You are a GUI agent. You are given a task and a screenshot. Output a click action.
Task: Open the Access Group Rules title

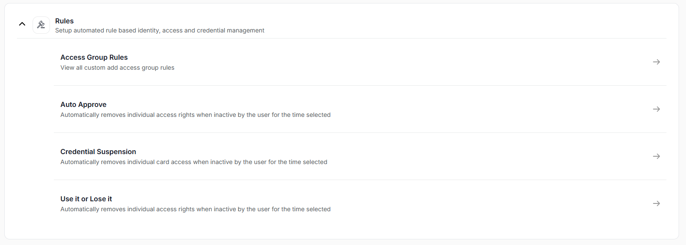tap(94, 57)
